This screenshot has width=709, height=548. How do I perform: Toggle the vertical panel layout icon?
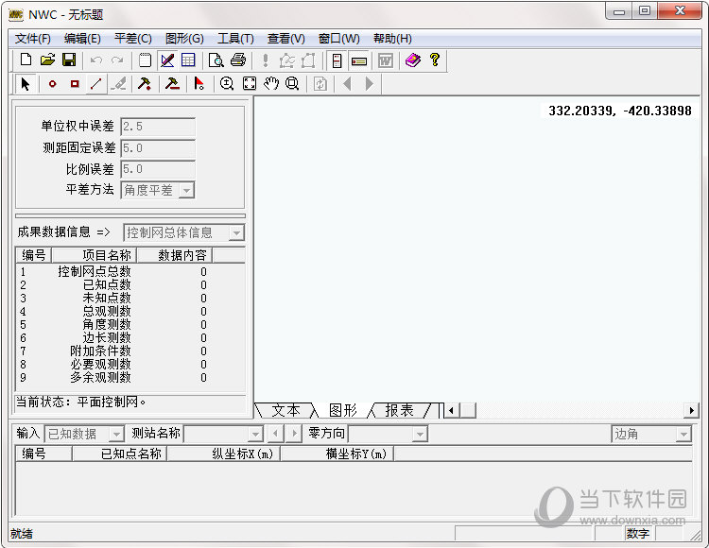coord(337,60)
